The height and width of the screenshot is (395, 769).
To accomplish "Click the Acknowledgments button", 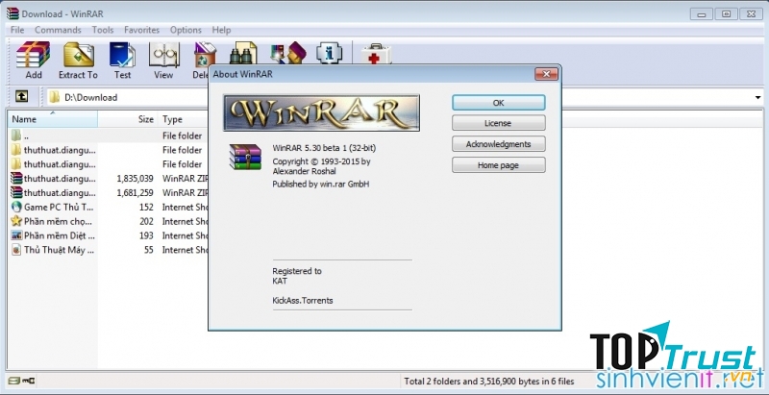I will pyautogui.click(x=498, y=144).
